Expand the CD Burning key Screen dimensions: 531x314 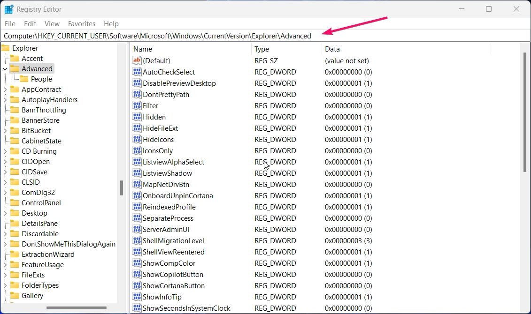click(x=5, y=151)
